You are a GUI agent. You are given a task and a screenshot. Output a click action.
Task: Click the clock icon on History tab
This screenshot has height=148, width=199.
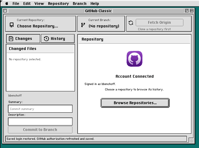[x=46, y=39]
